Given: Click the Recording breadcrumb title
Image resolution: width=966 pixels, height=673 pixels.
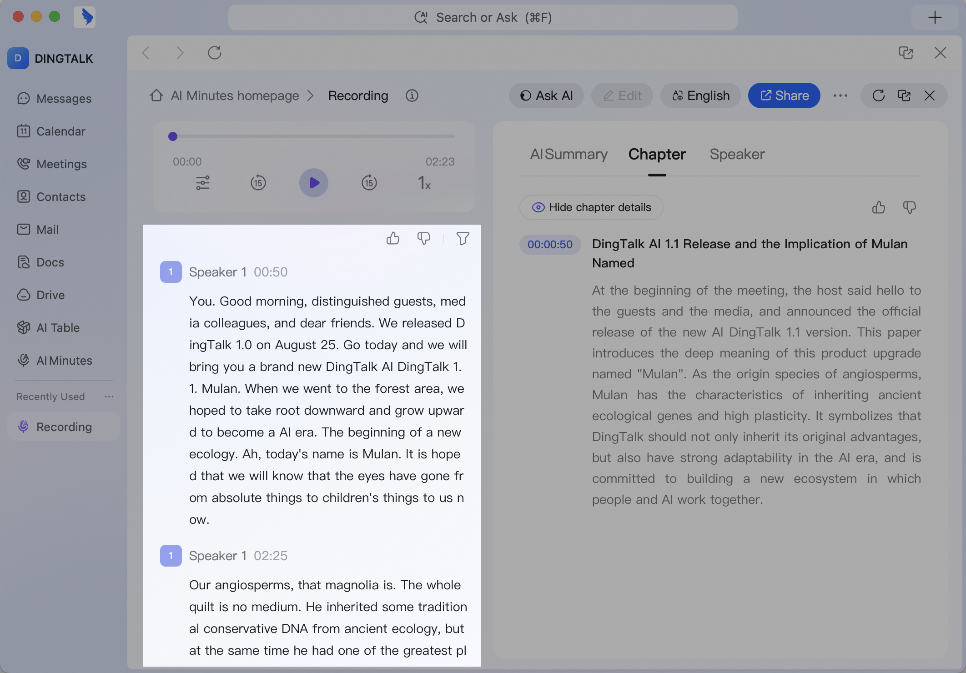Looking at the screenshot, I should [x=358, y=96].
